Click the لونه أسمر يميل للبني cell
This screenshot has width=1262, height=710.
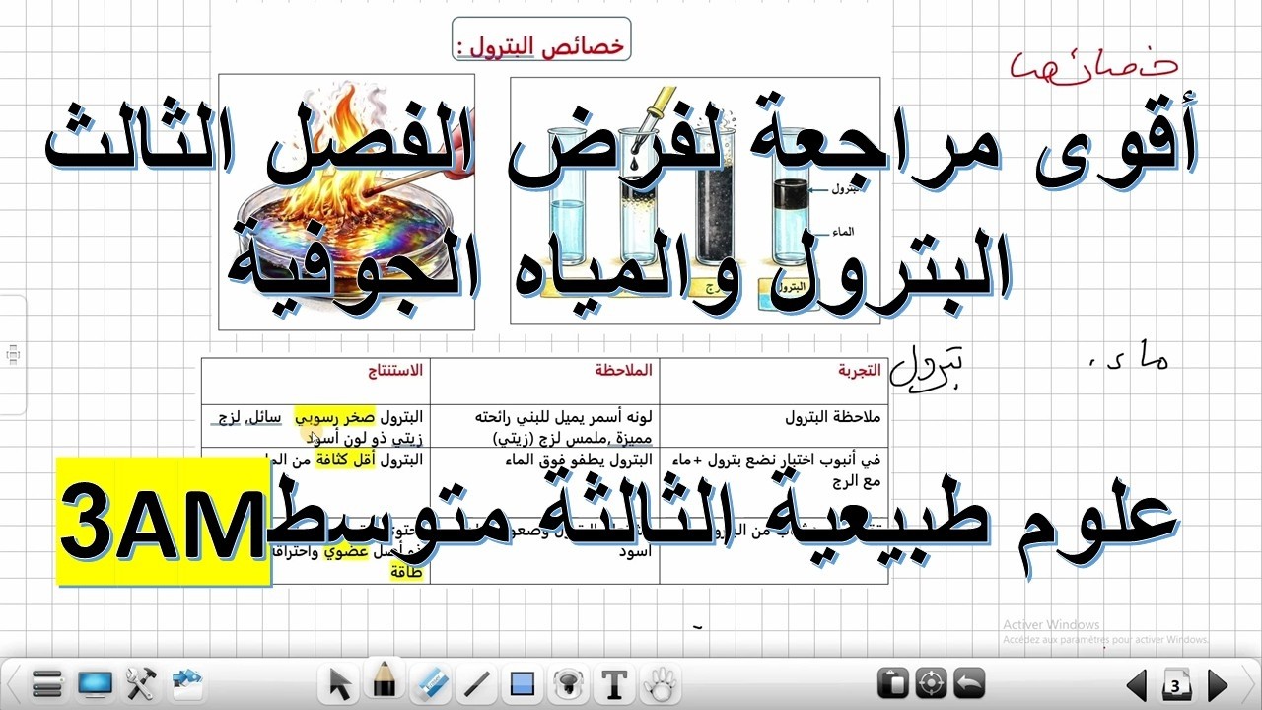coord(544,426)
